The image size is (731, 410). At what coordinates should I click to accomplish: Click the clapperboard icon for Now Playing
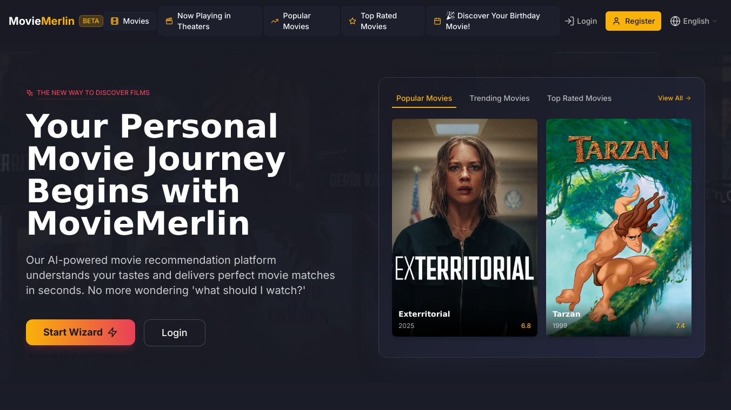tap(169, 21)
